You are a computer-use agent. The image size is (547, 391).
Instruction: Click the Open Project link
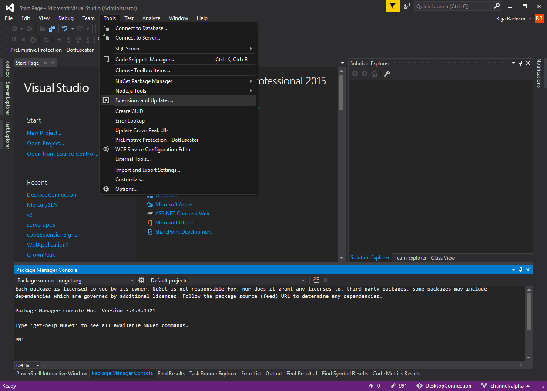click(x=45, y=144)
